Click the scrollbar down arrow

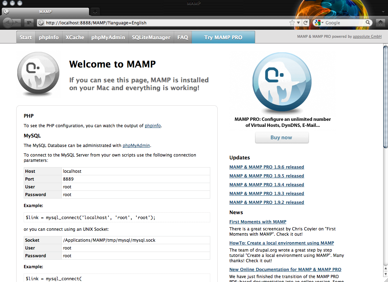386,274
